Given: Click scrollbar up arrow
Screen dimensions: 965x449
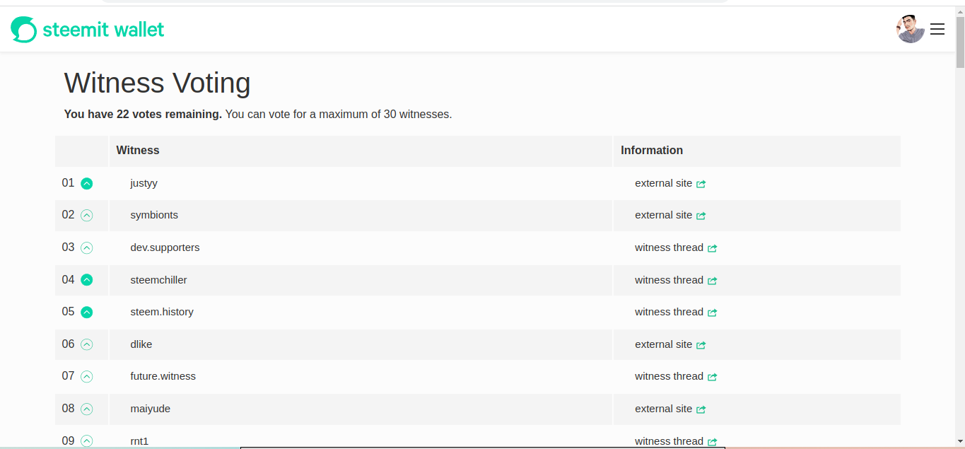Looking at the screenshot, I should tap(960, 11).
